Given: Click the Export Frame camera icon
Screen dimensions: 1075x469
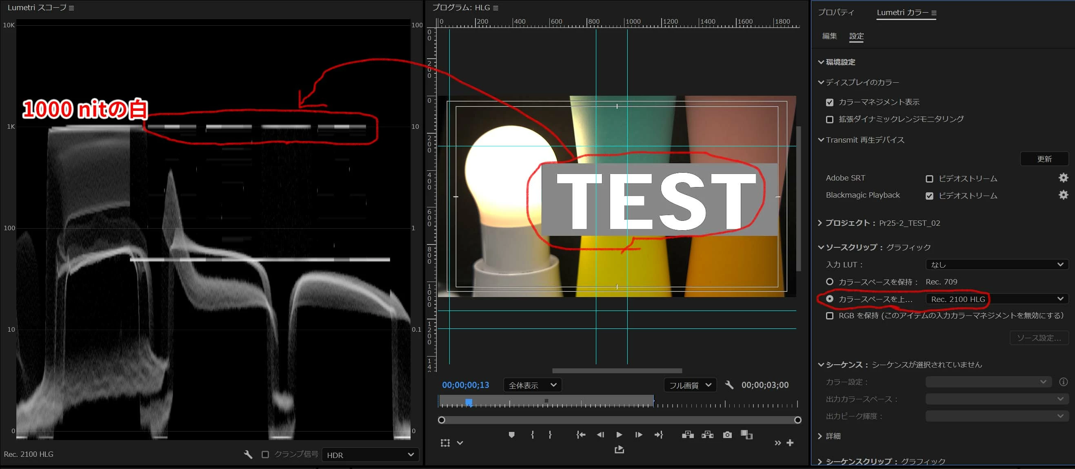Looking at the screenshot, I should [x=727, y=435].
